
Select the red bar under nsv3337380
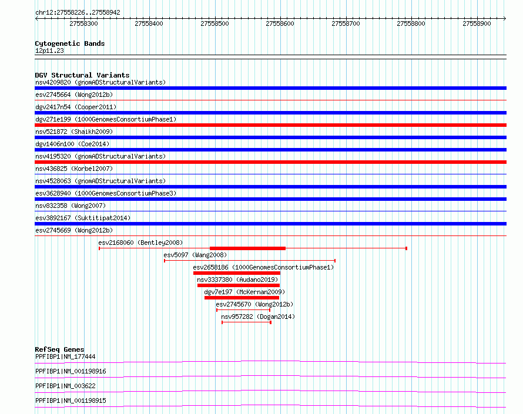239,285
